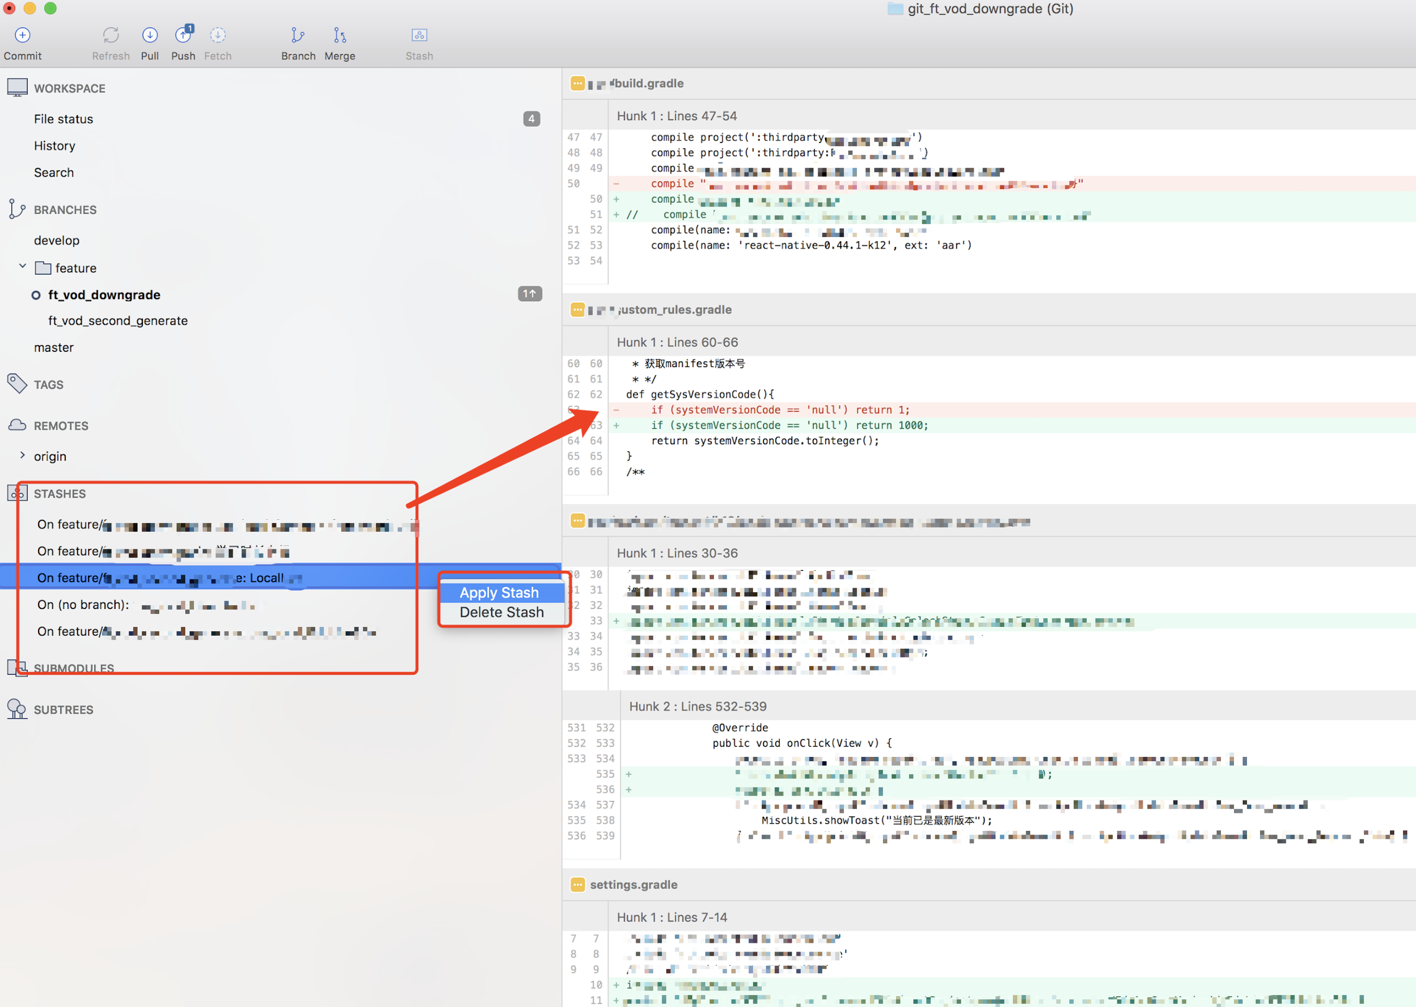Open the History view
The width and height of the screenshot is (1416, 1007).
[x=54, y=146]
